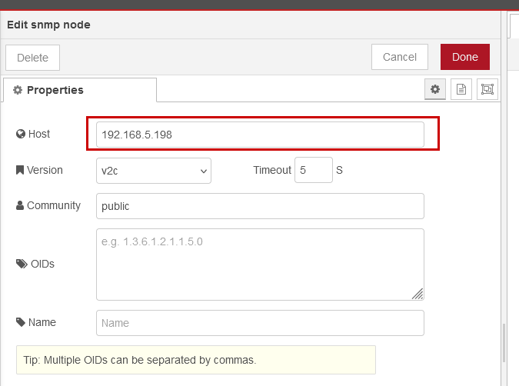The width and height of the screenshot is (519, 386).
Task: Click the Community input field
Action: (260, 206)
